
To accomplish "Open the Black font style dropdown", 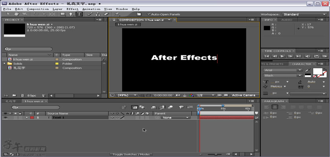I will pos(282,75).
